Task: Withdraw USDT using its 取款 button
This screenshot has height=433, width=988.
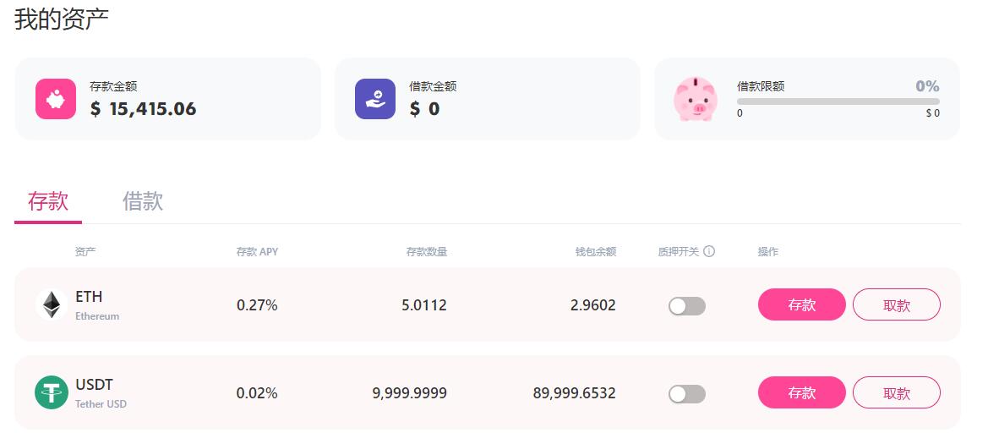Action: click(896, 392)
